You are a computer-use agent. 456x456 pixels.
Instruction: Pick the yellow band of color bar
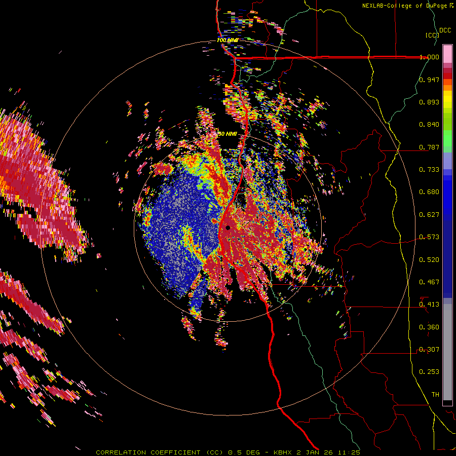pyautogui.click(x=447, y=100)
